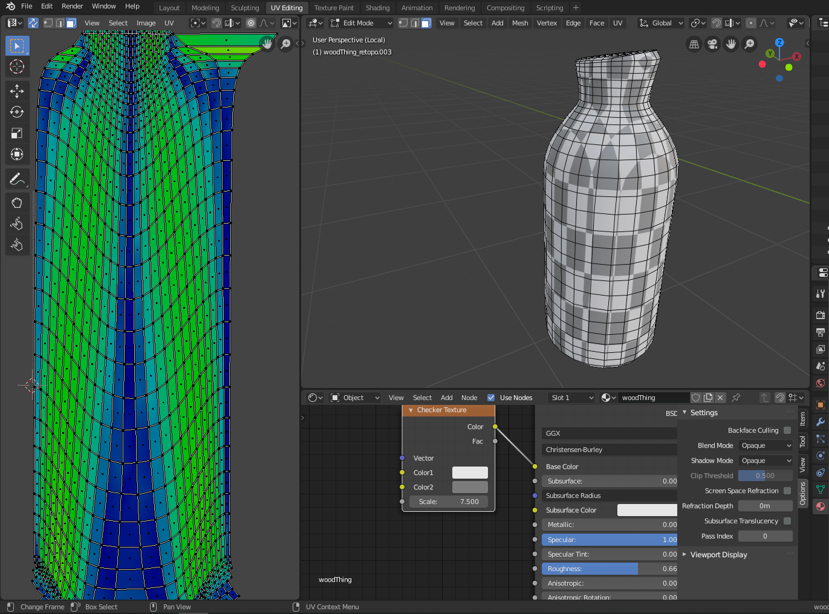Open the Color1 swatch on the Checker Texture node
829x614 pixels.
[470, 473]
